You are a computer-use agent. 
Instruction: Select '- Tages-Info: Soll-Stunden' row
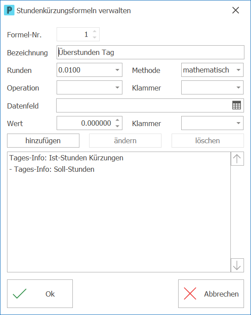(119, 169)
